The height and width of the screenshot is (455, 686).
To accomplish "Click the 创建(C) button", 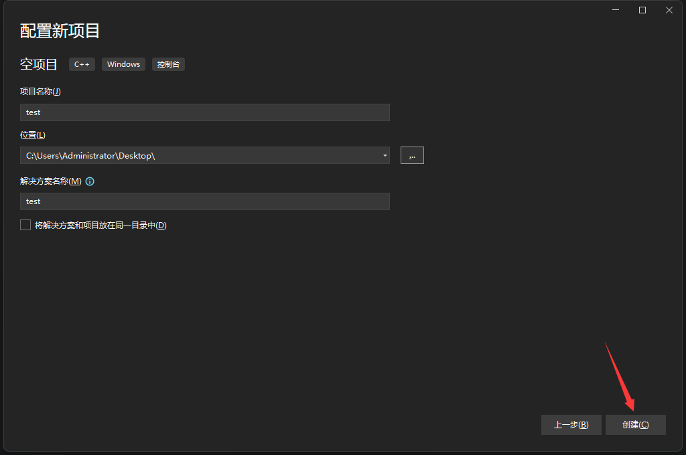I will [636, 425].
